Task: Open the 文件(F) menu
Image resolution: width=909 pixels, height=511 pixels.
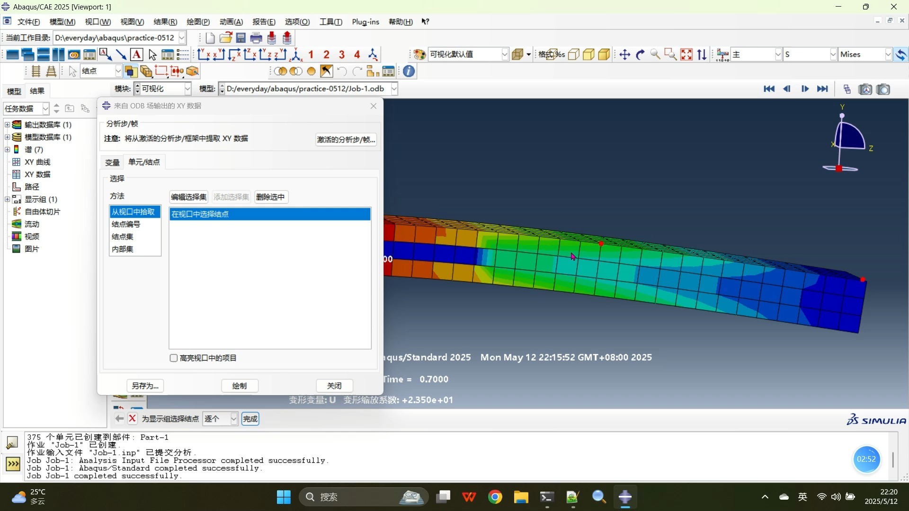Action: tap(29, 22)
